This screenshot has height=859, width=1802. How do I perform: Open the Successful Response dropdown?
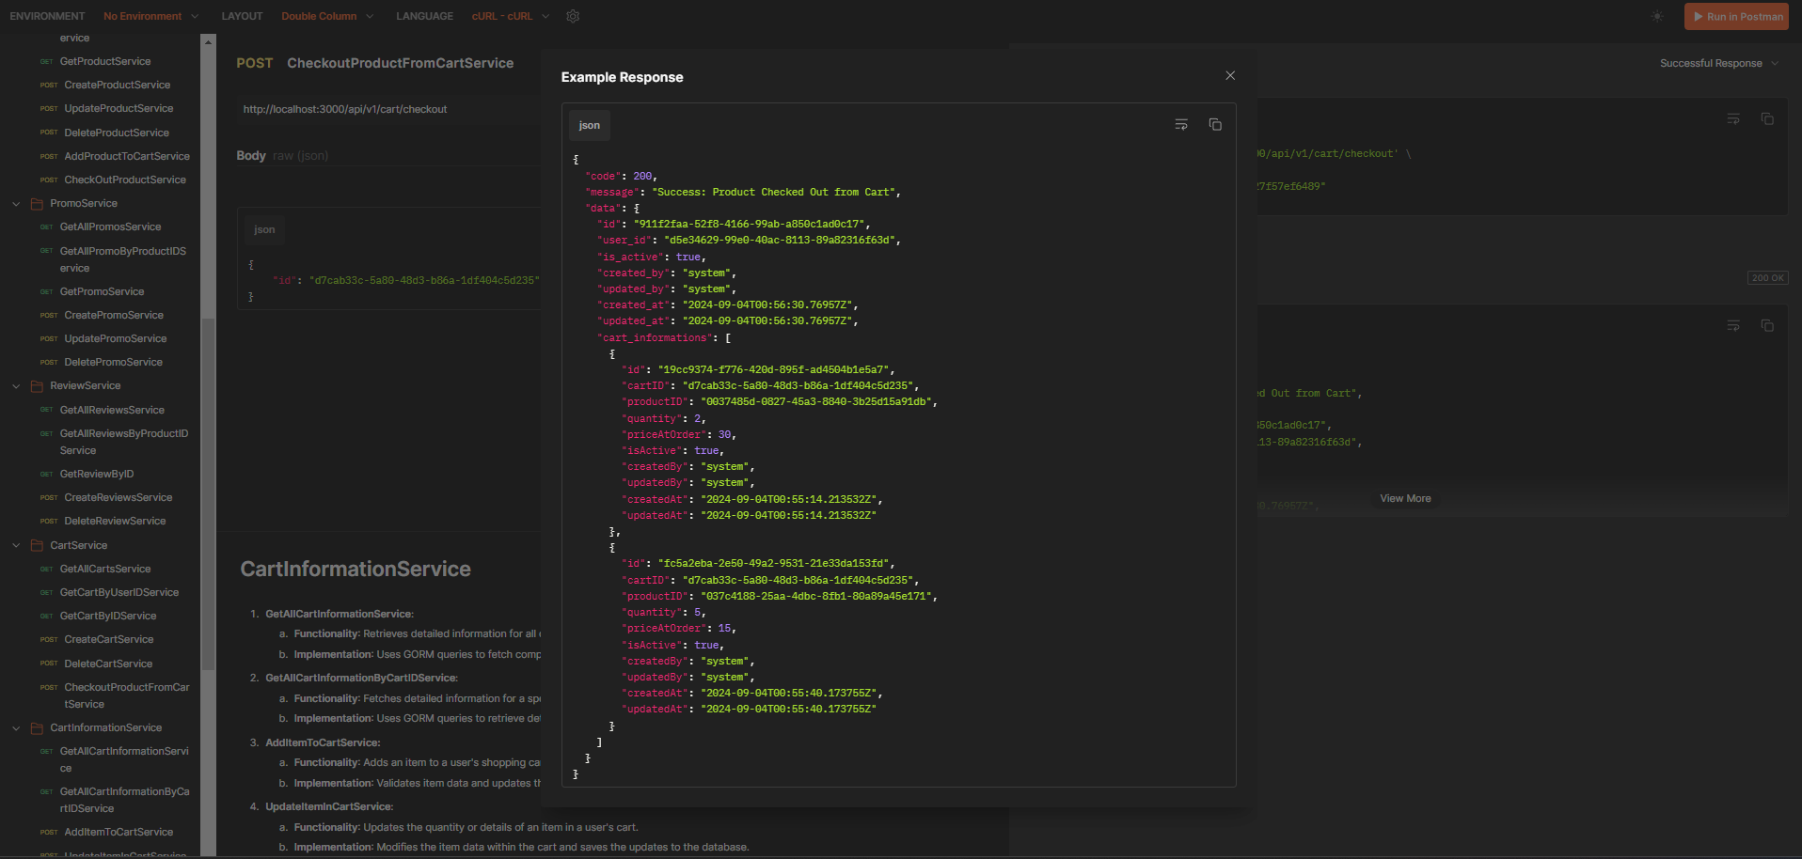1719,63
